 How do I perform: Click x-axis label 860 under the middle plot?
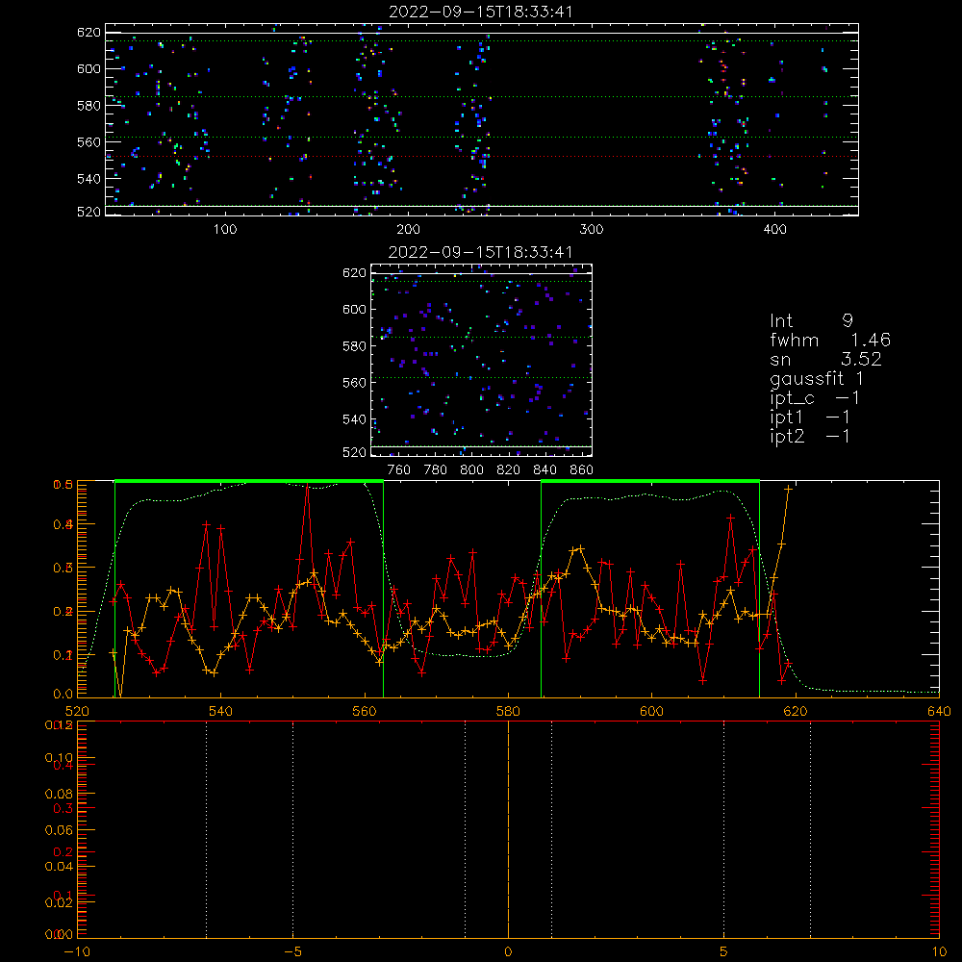pos(582,470)
